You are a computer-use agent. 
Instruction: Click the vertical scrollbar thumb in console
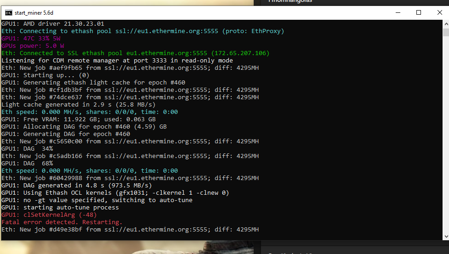446,32
